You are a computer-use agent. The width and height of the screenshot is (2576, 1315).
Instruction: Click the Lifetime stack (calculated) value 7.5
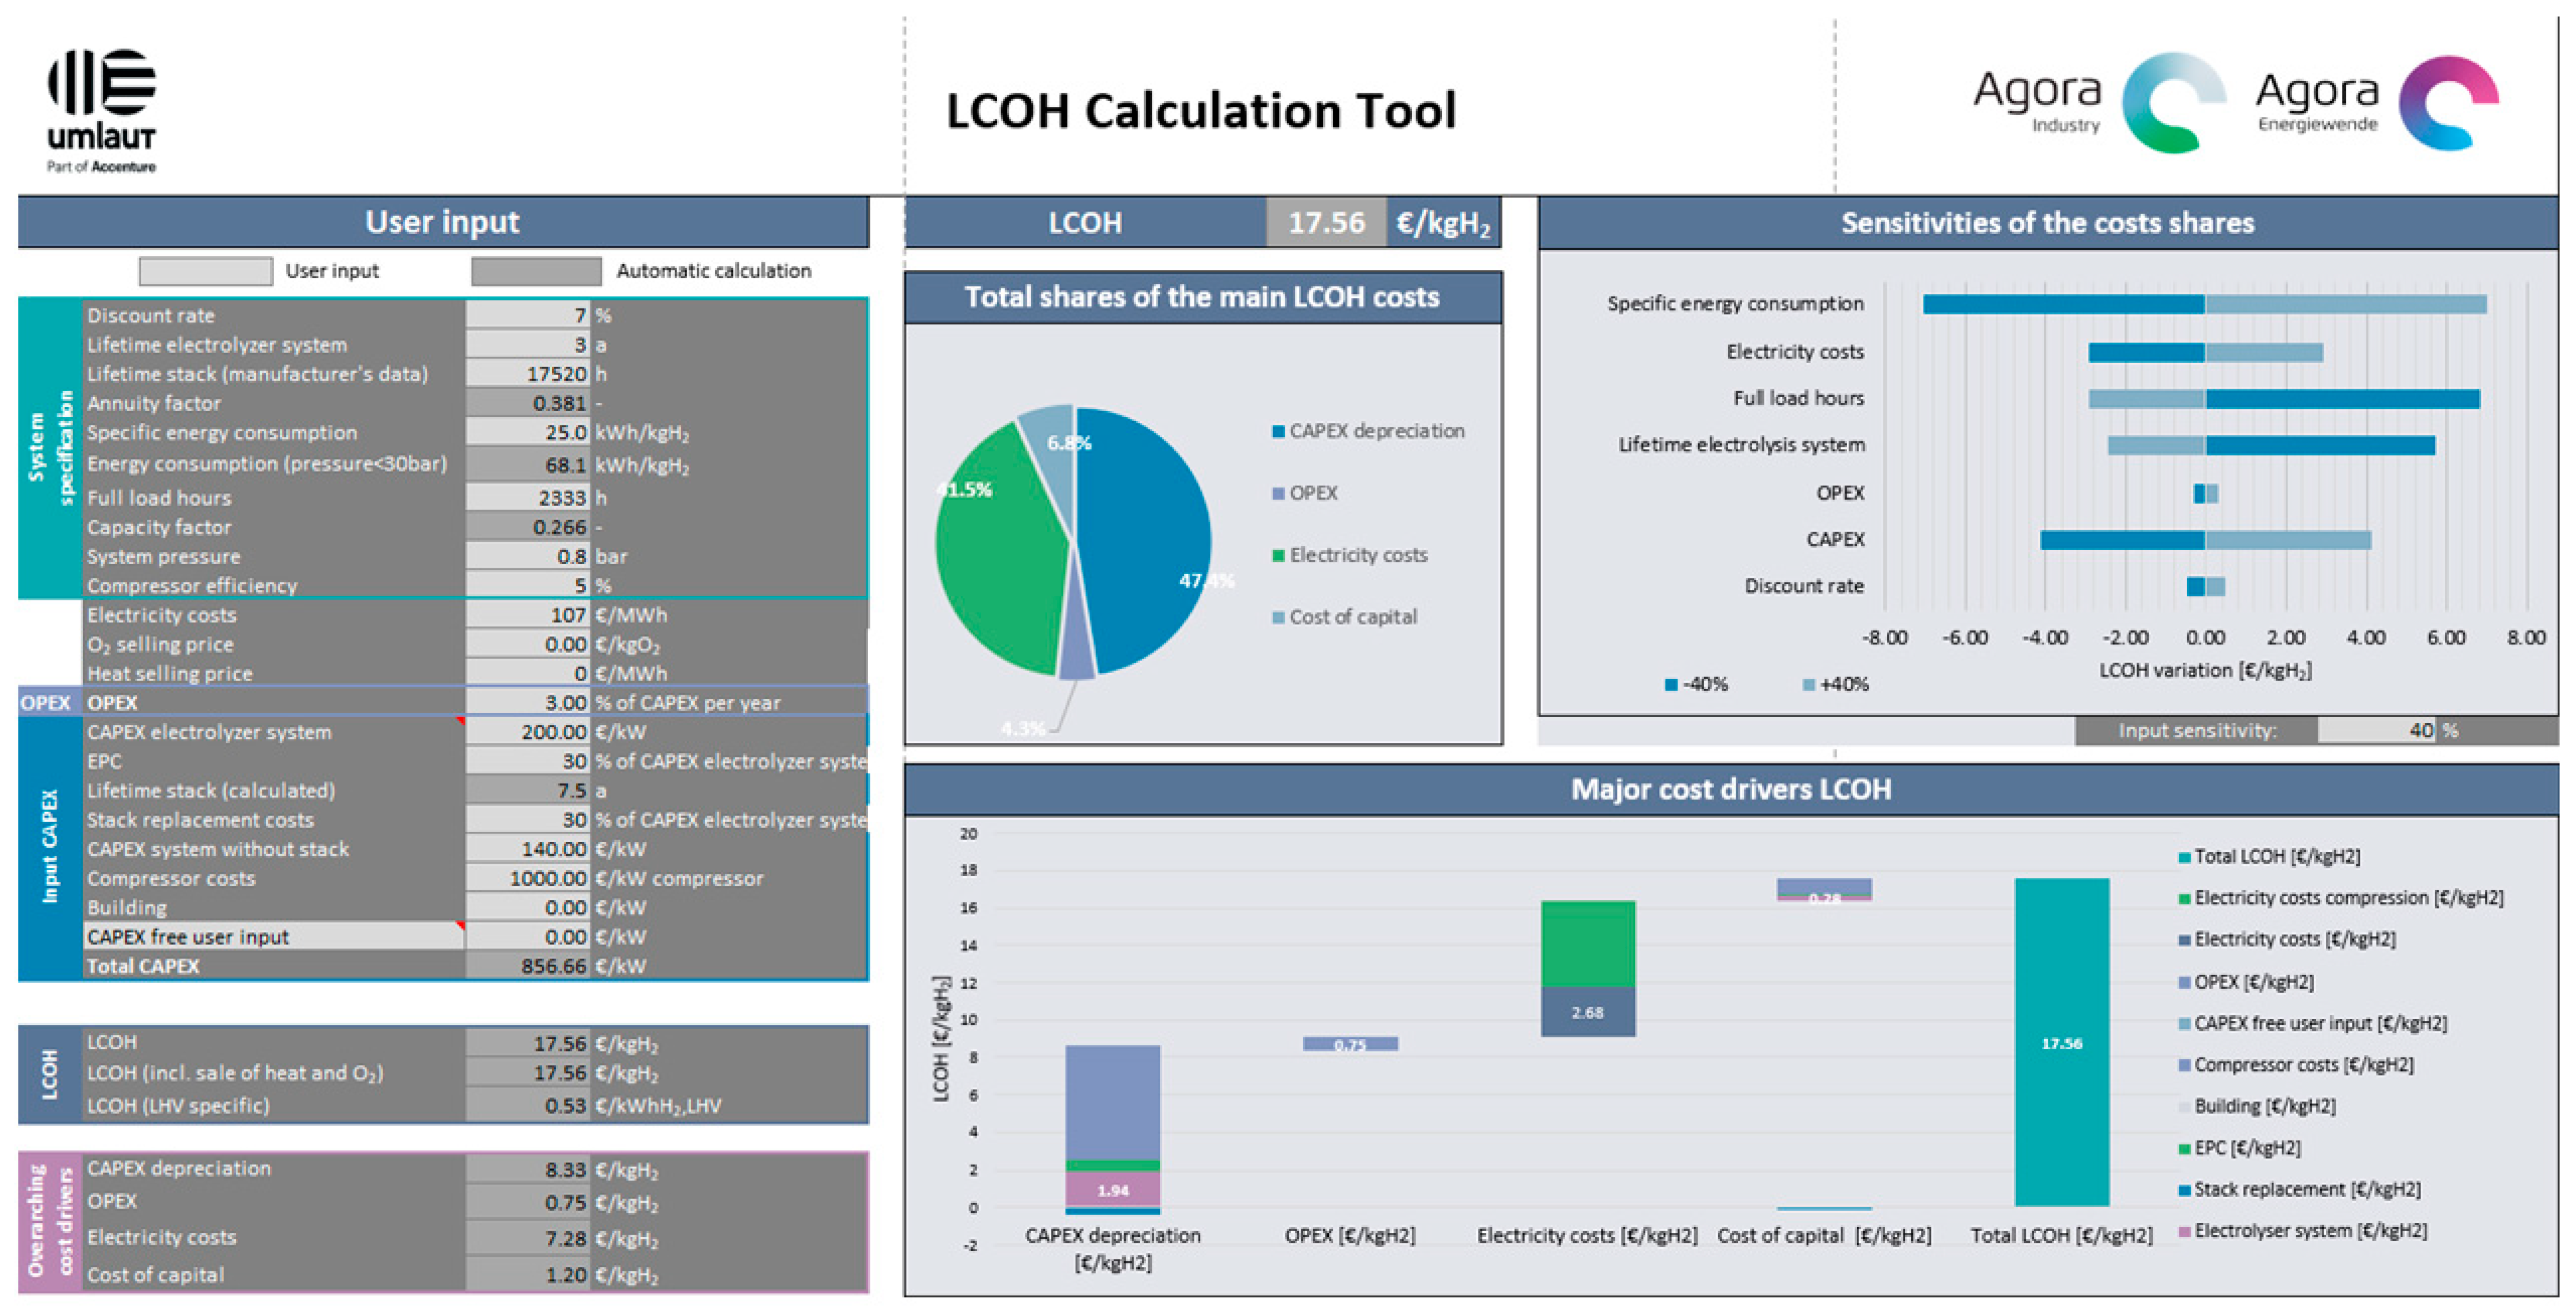(x=527, y=790)
